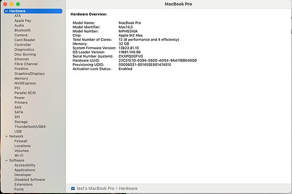This screenshot has height=194, width=292.
Task: Click the total cores value text
Action: coord(149,40)
